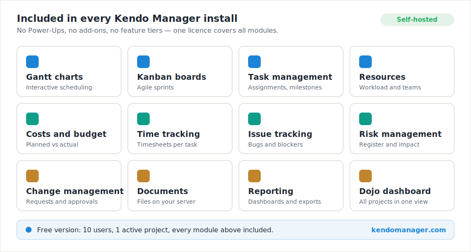Click the green icon above Risk management

[365, 119]
